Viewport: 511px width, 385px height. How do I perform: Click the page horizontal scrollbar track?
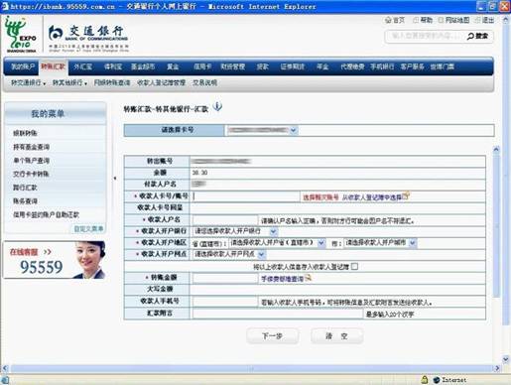click(x=251, y=368)
